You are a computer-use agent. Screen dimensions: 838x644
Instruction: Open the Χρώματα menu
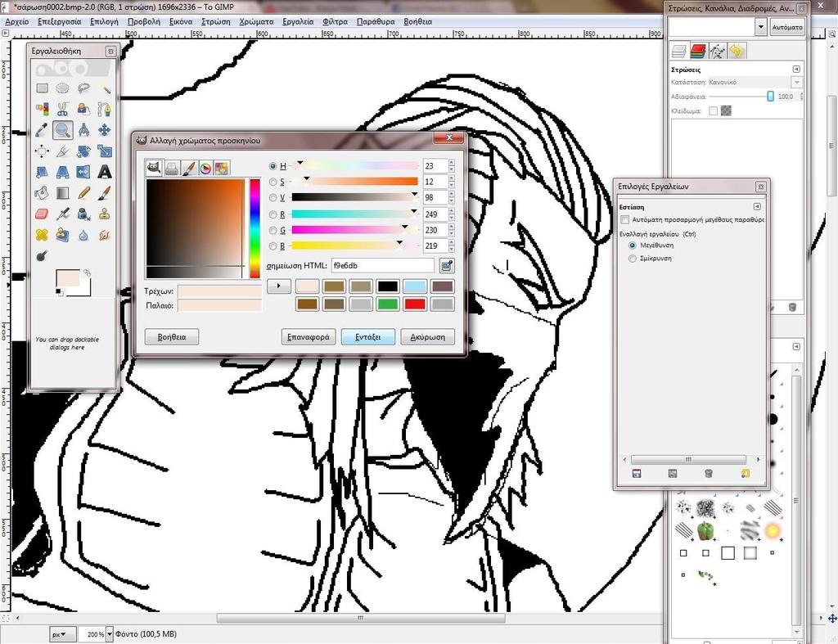[256, 22]
